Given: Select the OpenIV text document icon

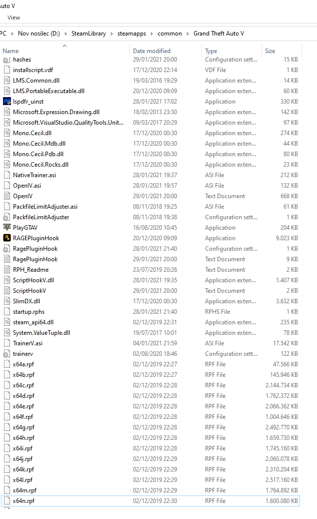Looking at the screenshot, I should tap(6, 196).
